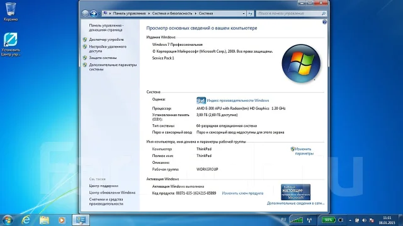Image resolution: width=403 pixels, height=226 pixels.
Task: Open Индекс производительности Windows link
Action: coord(238,100)
